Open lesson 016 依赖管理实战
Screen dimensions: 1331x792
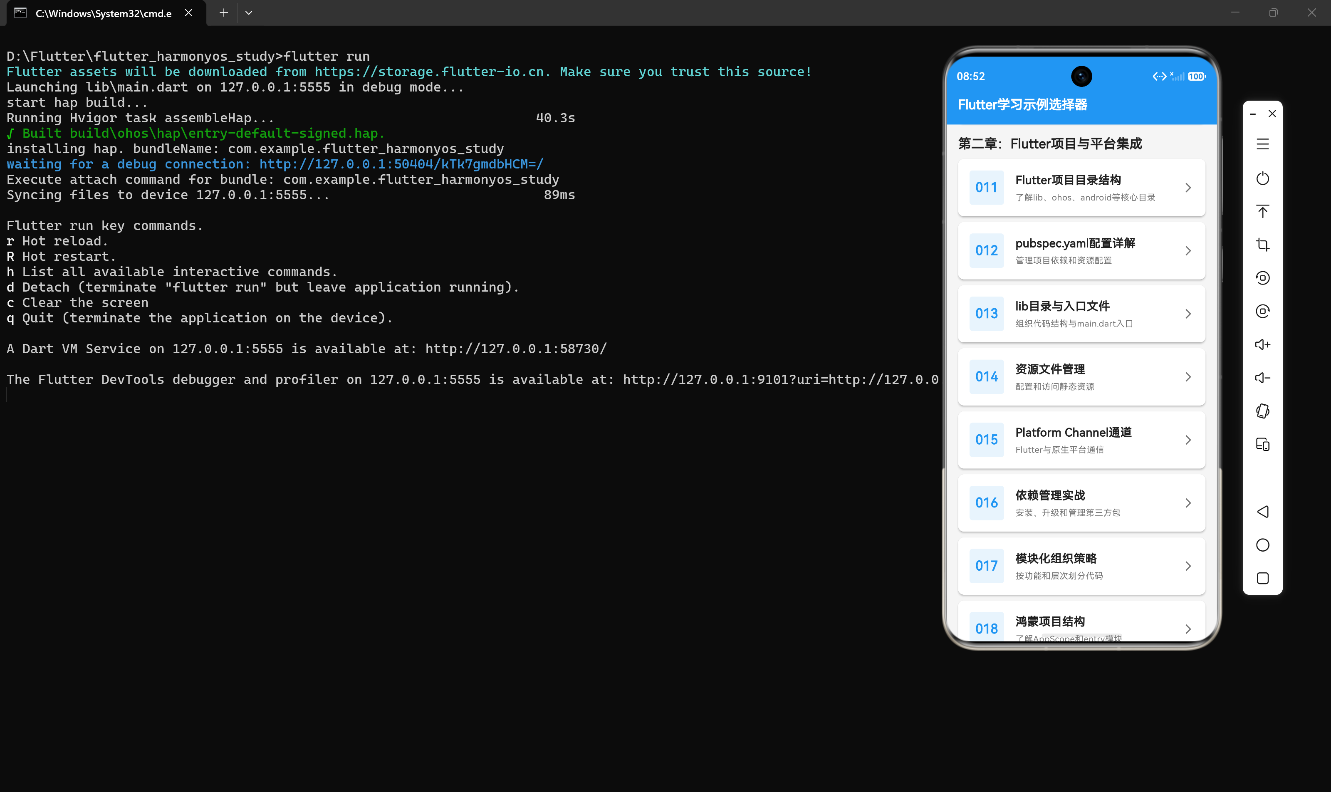pos(1081,503)
